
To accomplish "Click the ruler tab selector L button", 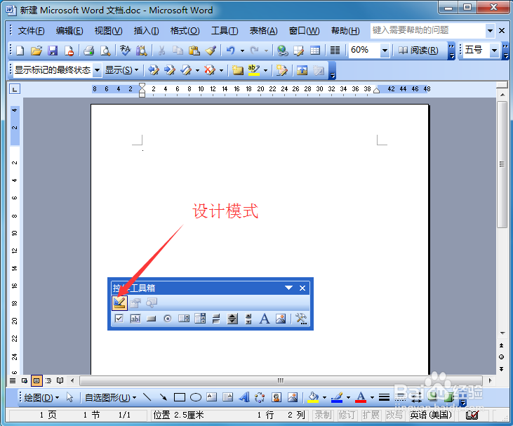I will click(15, 89).
